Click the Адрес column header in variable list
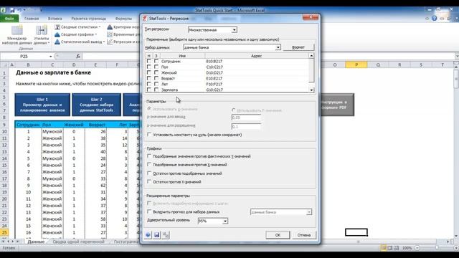Viewport: 459px width, 258px height. coord(257,56)
